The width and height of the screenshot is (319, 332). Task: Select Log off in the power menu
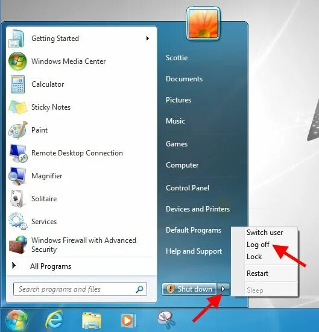[257, 245]
